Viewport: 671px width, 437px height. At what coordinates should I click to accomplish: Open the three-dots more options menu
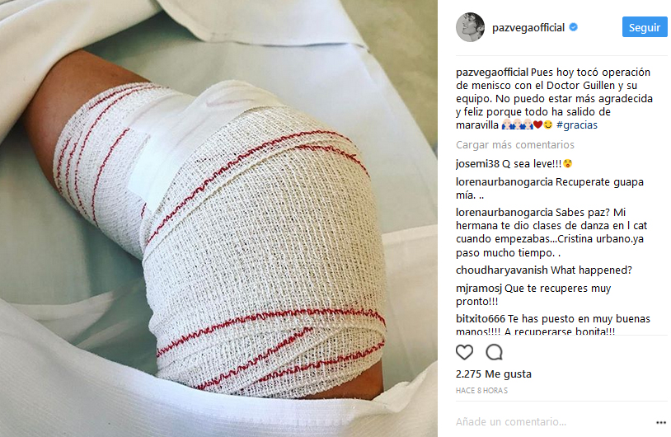tap(661, 422)
